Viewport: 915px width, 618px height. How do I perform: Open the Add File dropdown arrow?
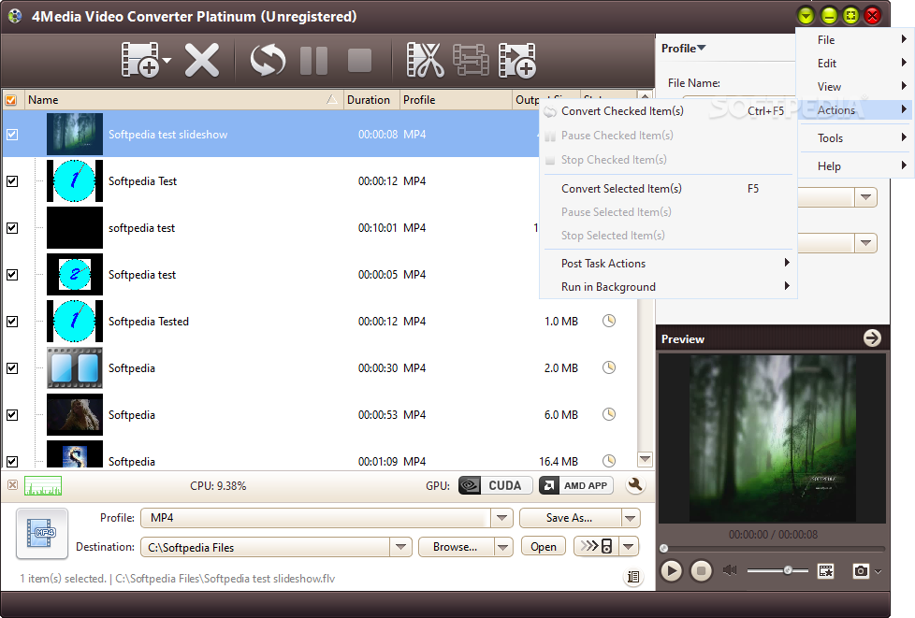pos(167,61)
